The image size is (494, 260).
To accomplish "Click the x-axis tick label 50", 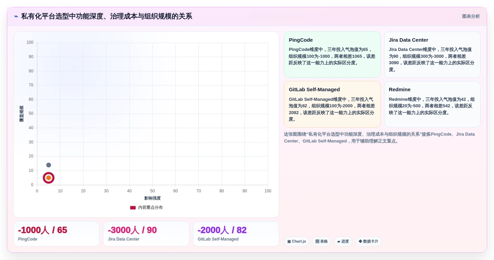I will [152, 191].
